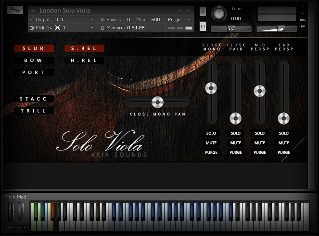Go to next instrument arrow
The image size is (319, 236).
click(x=189, y=11)
